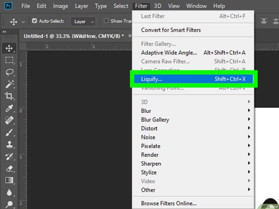Click Browse Filters Online
279x209 pixels.
tap(169, 203)
